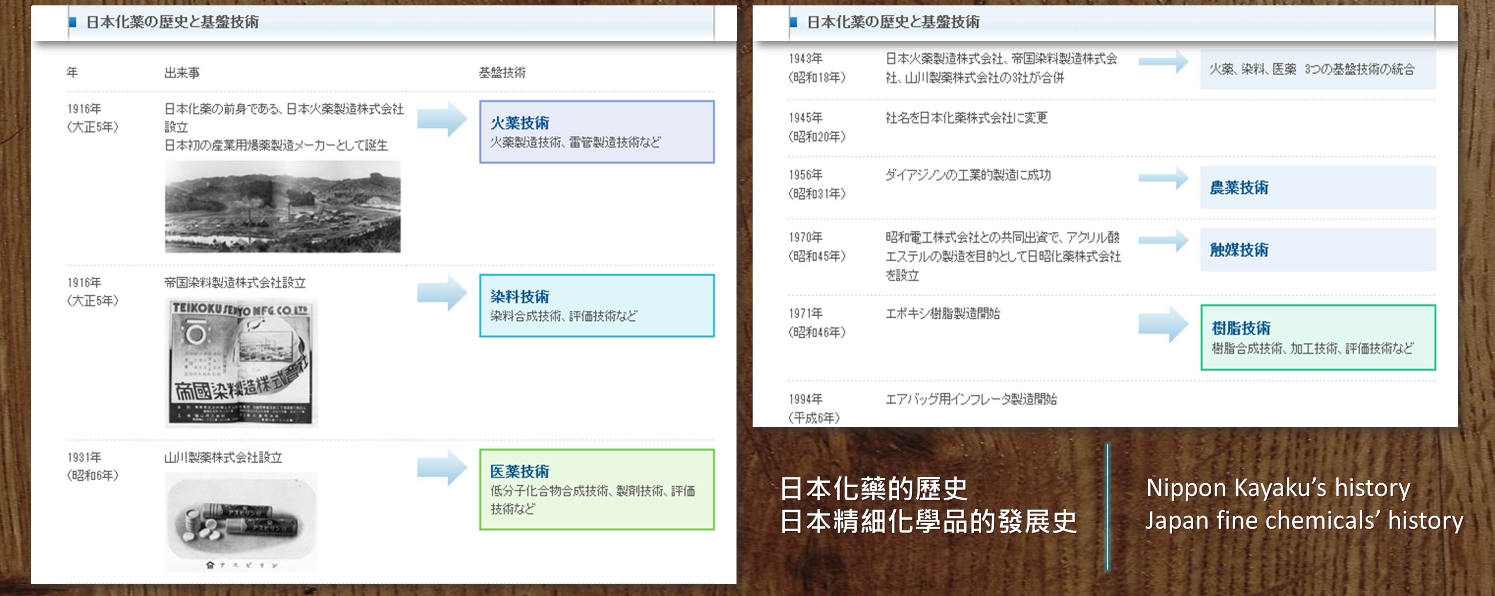Open the aspirin tablets product photo
Screen dimensions: 1495x596
coord(241,522)
